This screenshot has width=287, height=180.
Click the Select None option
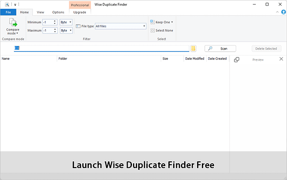(x=162, y=30)
